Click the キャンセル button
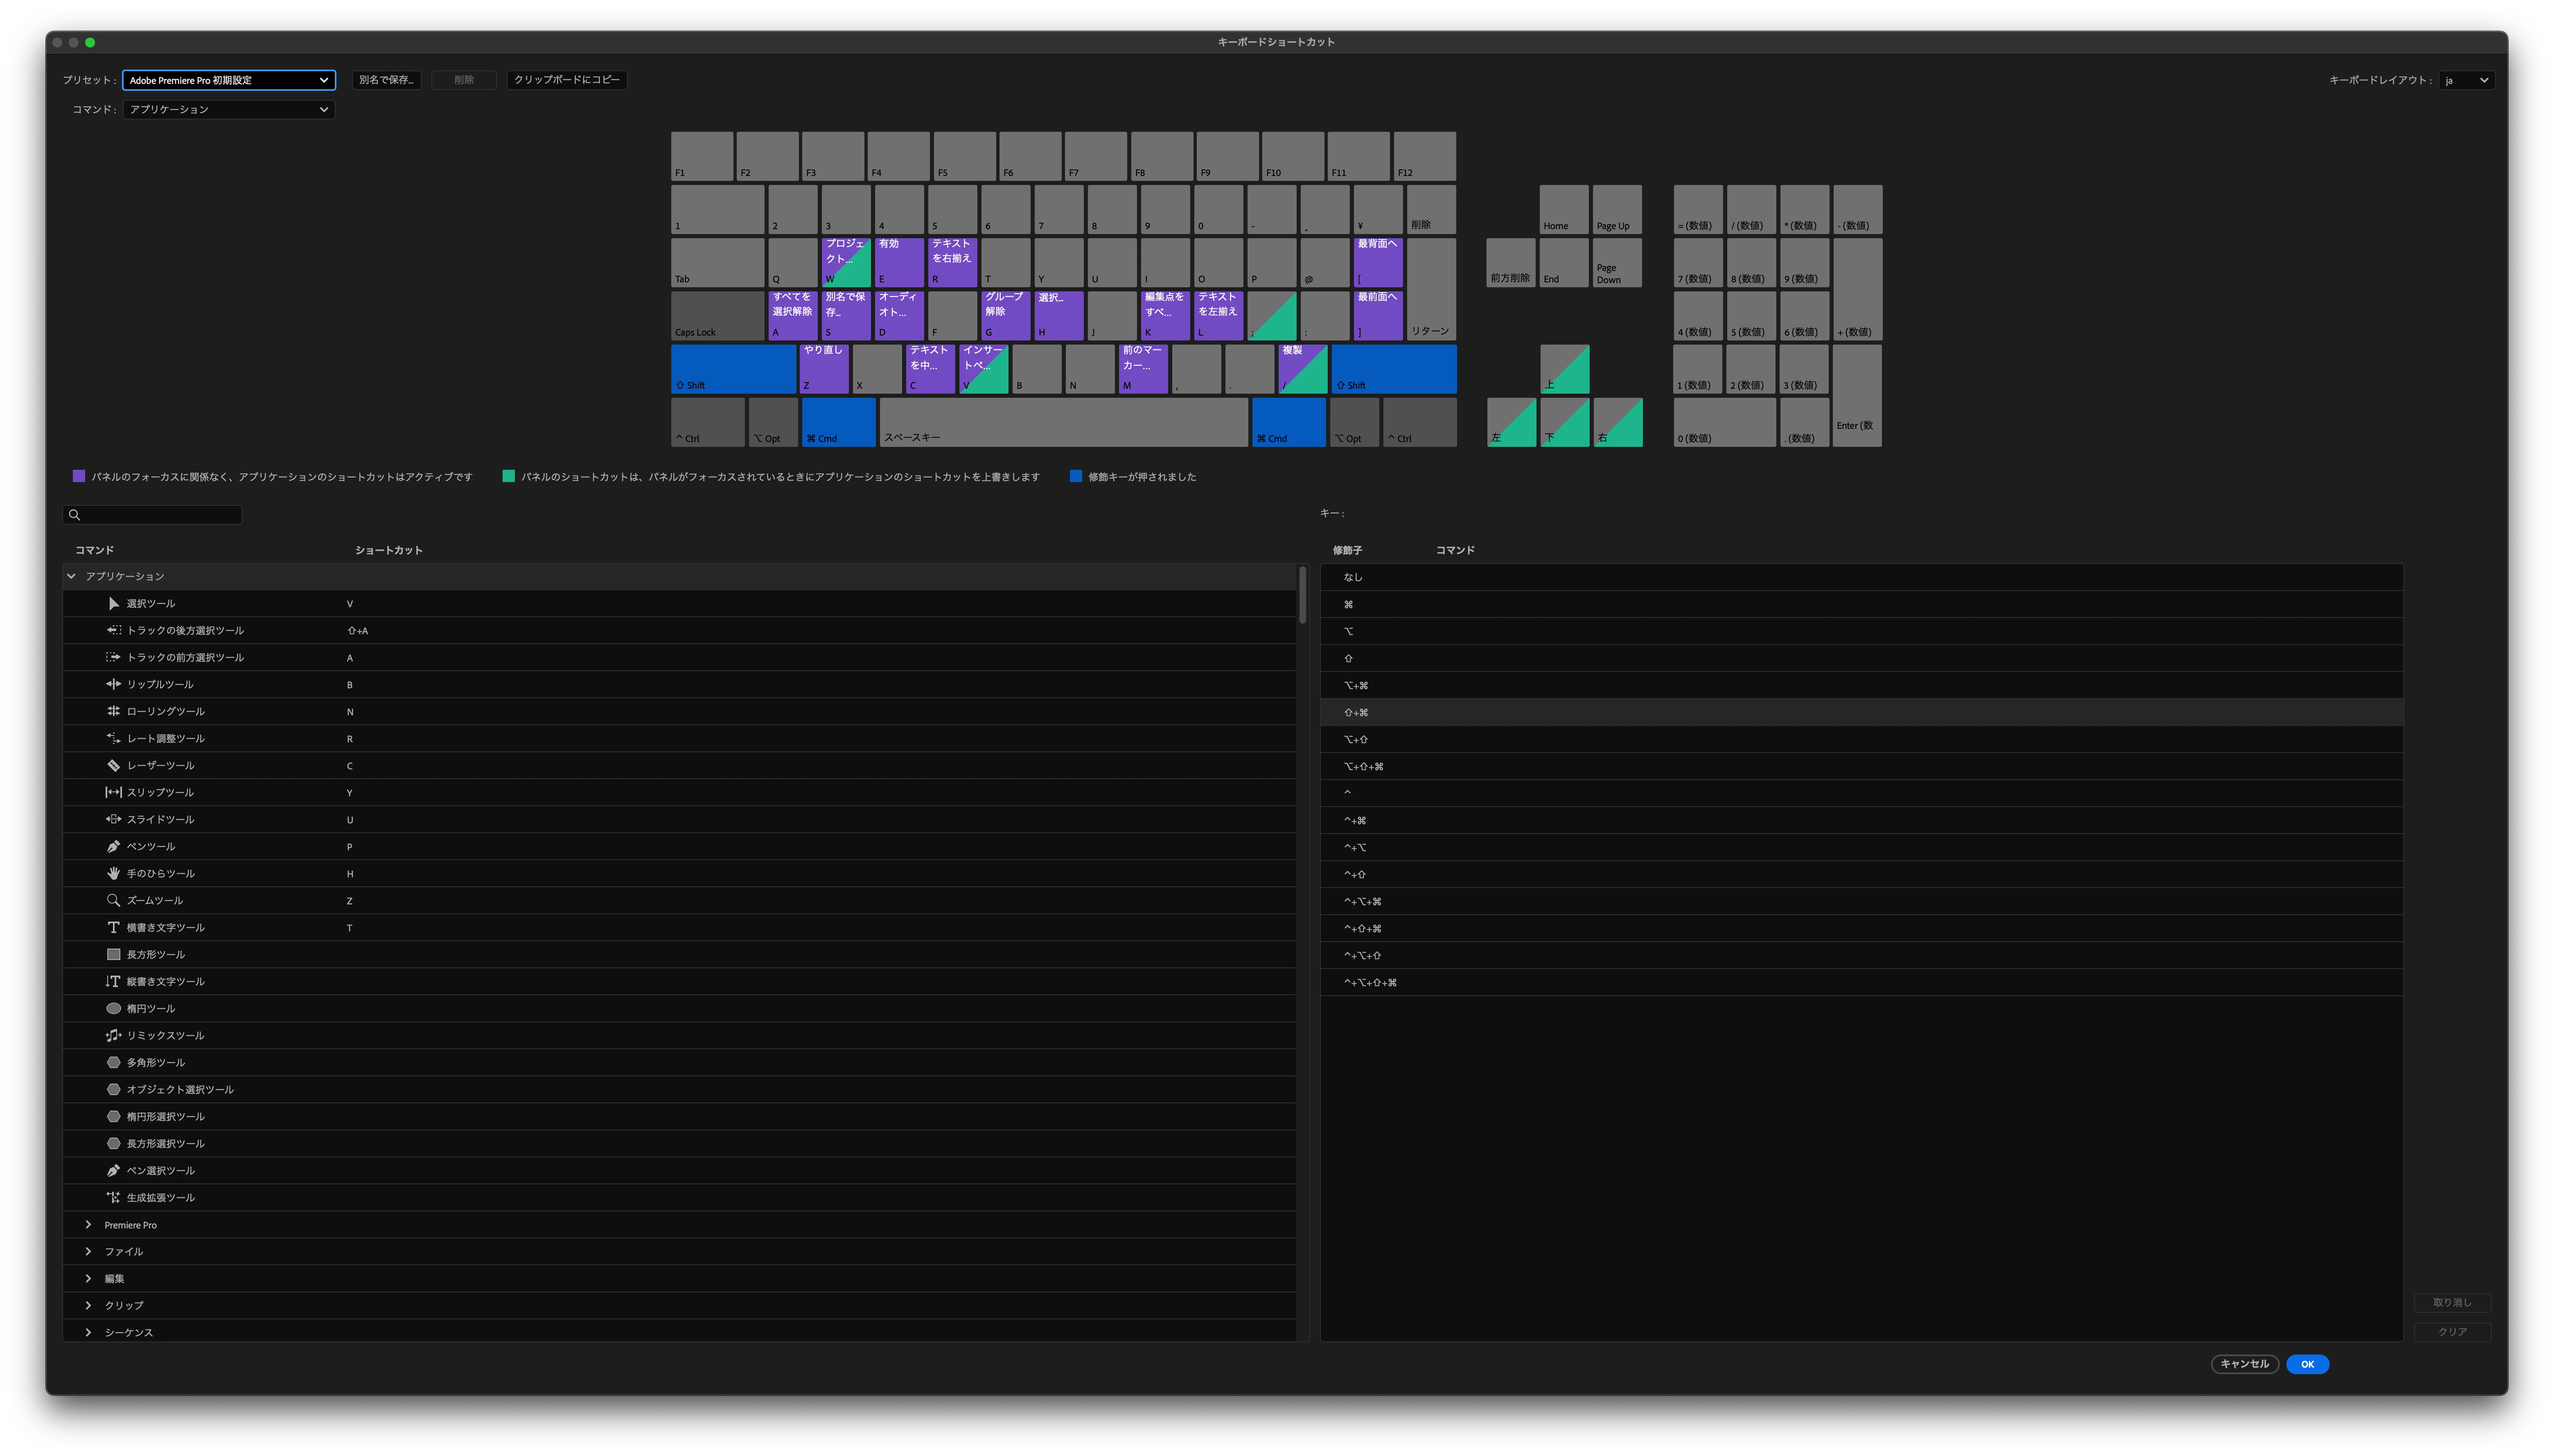This screenshot has height=1456, width=2554. (x=2244, y=1364)
